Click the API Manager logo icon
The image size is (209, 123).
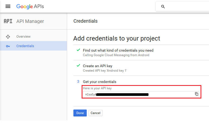(x=8, y=21)
